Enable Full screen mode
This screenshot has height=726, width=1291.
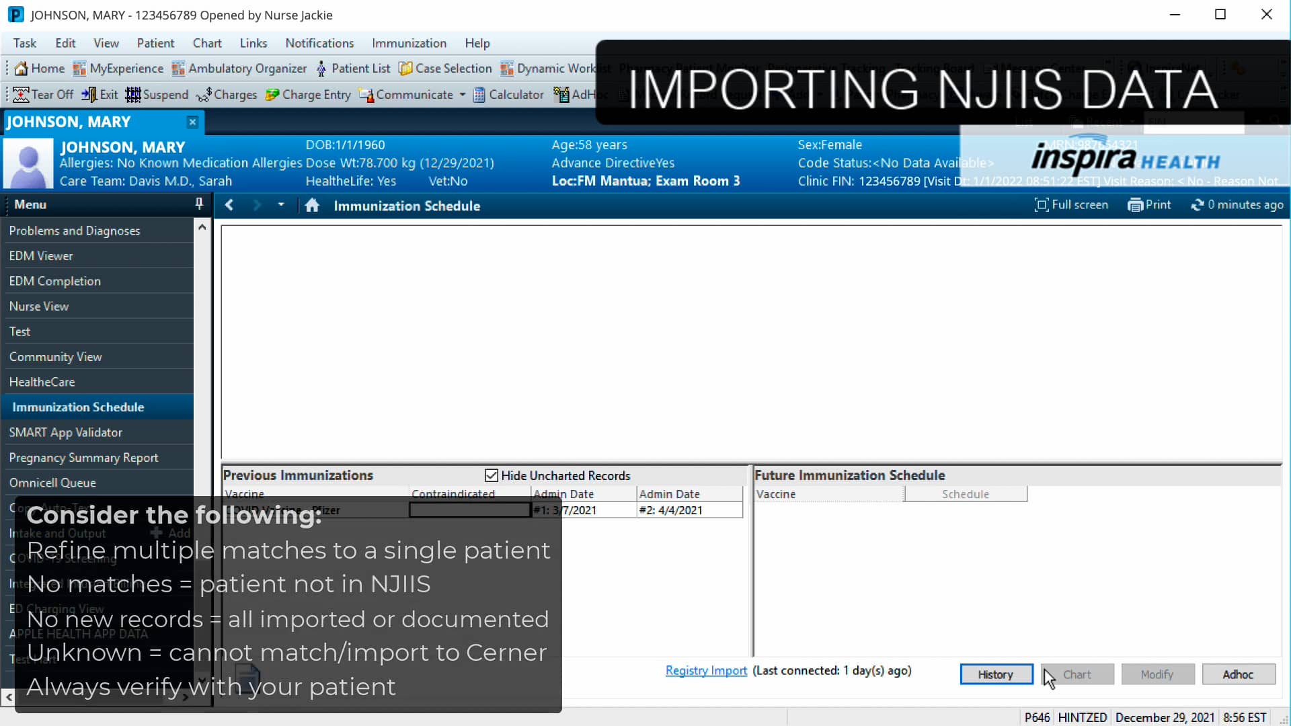1071,204
